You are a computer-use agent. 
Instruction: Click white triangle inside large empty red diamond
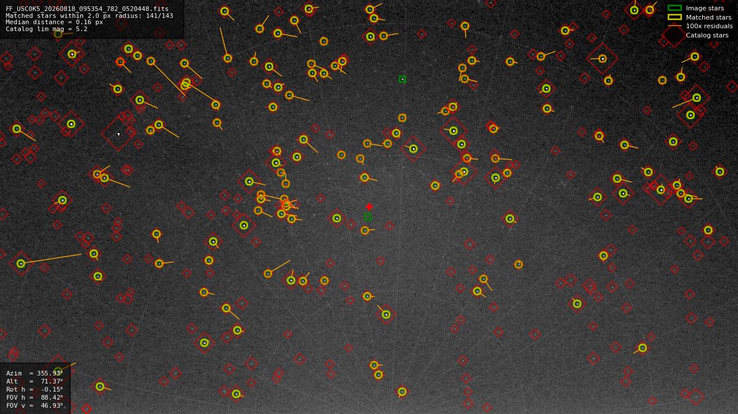118,134
